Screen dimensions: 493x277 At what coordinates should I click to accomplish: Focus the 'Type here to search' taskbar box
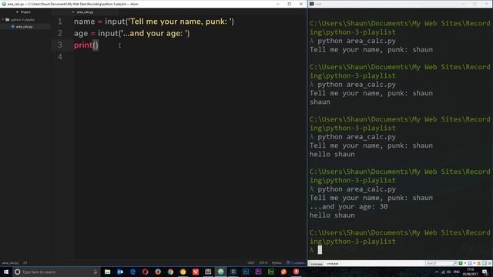point(56,272)
